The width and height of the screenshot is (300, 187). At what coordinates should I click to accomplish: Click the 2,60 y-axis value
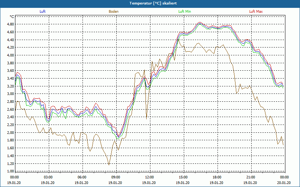(10, 109)
